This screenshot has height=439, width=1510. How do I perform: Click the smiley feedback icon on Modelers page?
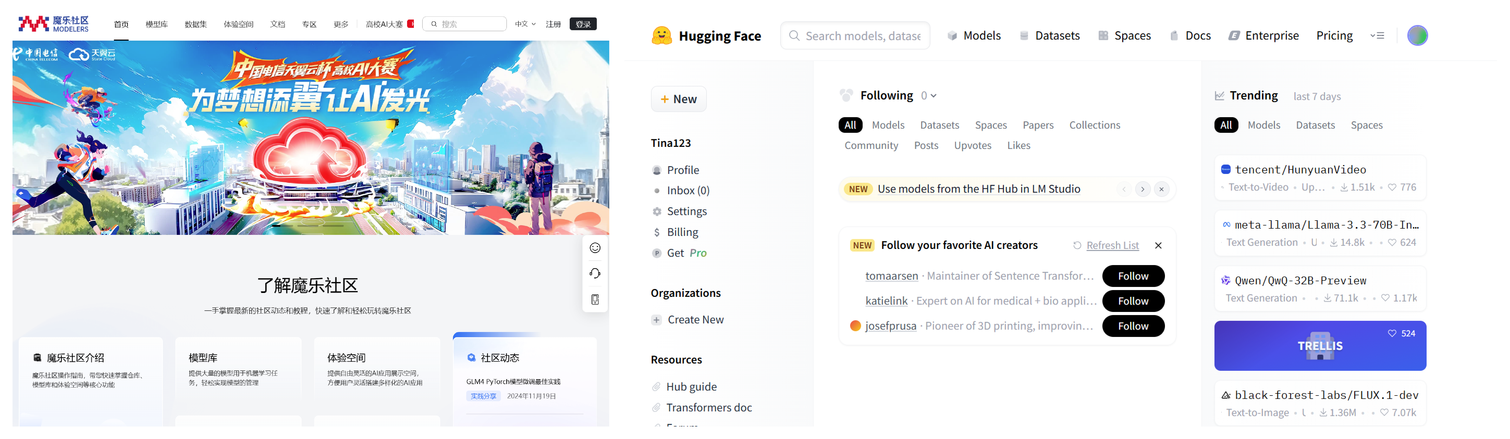(595, 248)
